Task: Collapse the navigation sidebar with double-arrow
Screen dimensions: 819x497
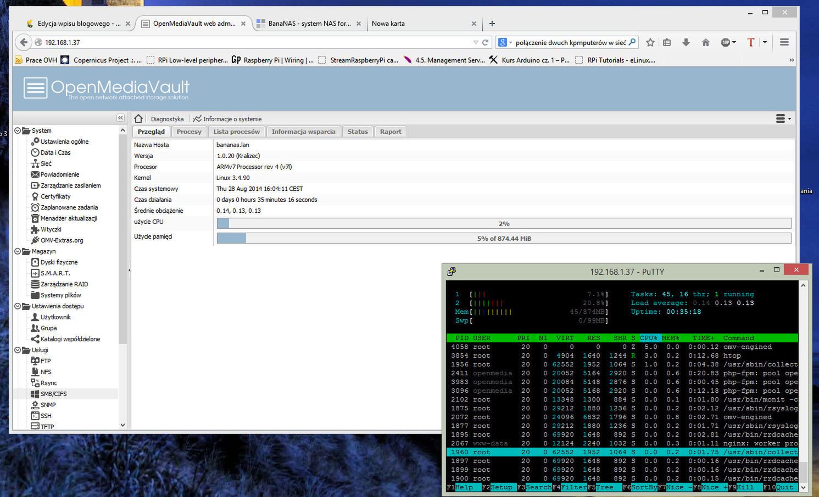Action: tap(120, 118)
